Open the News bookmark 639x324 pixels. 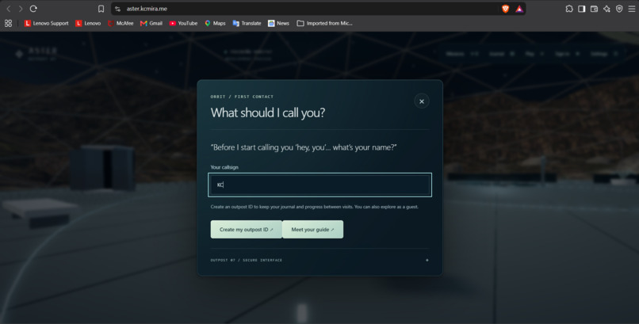(x=279, y=23)
